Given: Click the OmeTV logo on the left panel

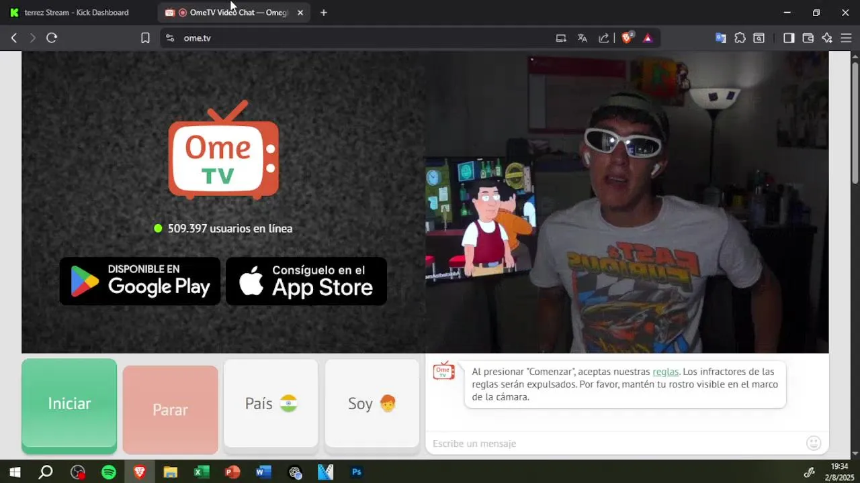Looking at the screenshot, I should 224,150.
